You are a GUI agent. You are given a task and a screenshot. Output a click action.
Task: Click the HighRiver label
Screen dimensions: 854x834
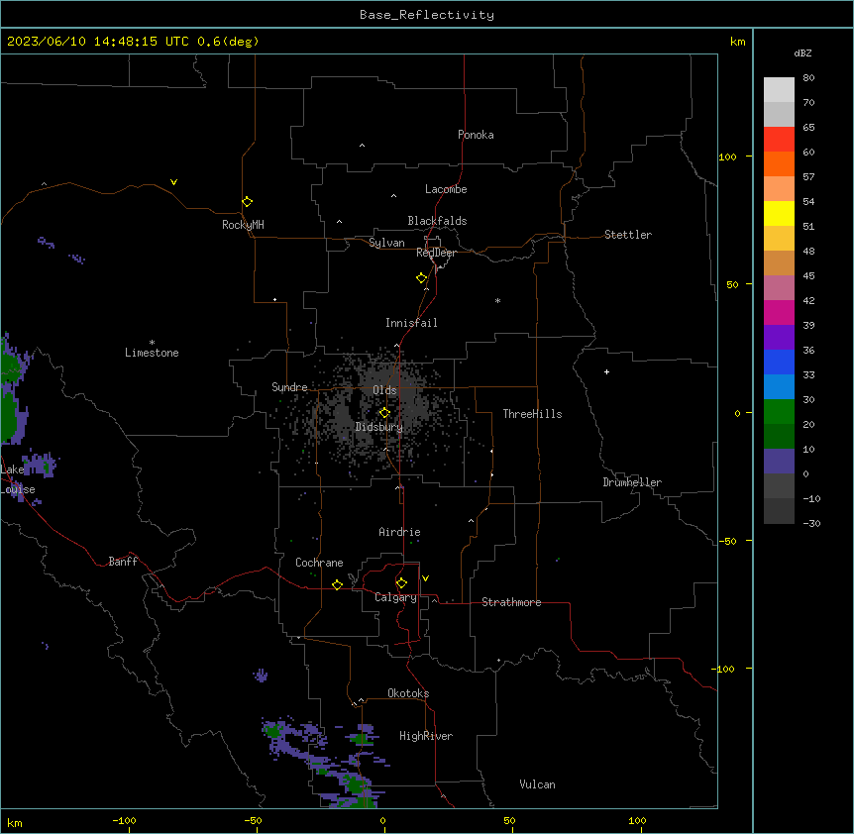425,736
